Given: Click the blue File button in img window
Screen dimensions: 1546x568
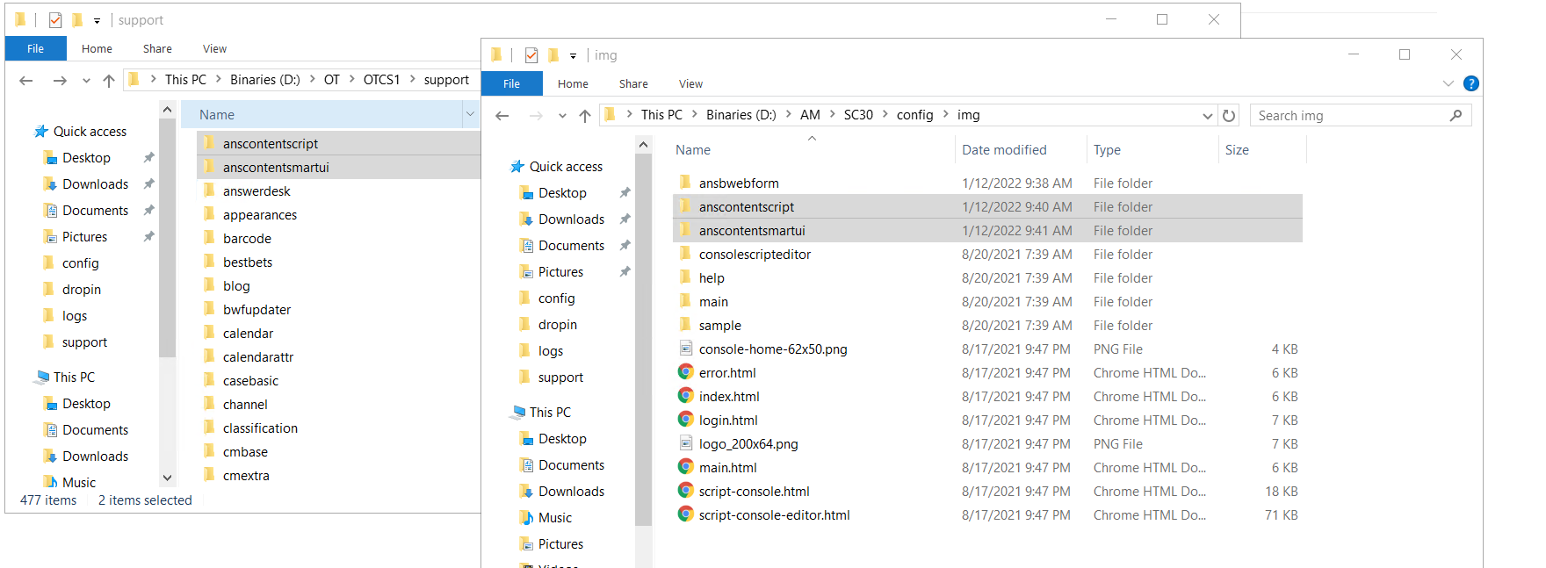Looking at the screenshot, I should [511, 83].
